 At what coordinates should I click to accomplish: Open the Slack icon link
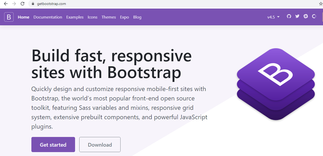[x=306, y=16]
